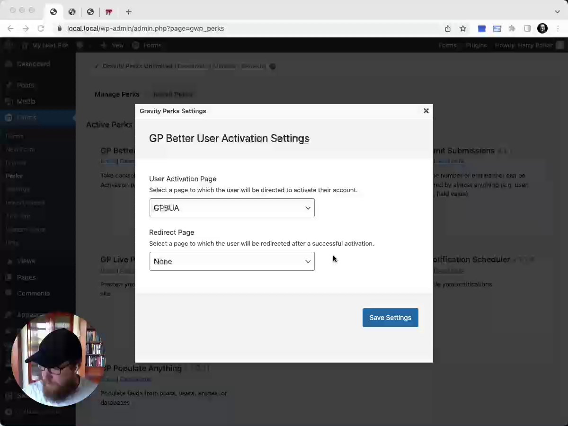
Task: Open Dashboard in the WordPress sidebar
Action: click(34, 64)
